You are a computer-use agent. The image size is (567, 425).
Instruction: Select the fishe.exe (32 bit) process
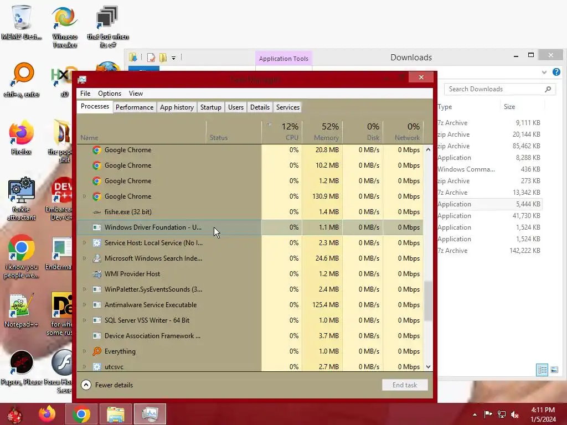point(250,212)
